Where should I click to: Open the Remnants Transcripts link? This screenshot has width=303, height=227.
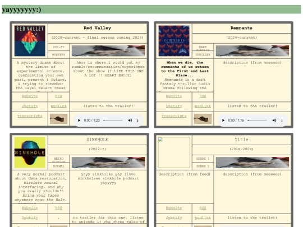[174, 116]
